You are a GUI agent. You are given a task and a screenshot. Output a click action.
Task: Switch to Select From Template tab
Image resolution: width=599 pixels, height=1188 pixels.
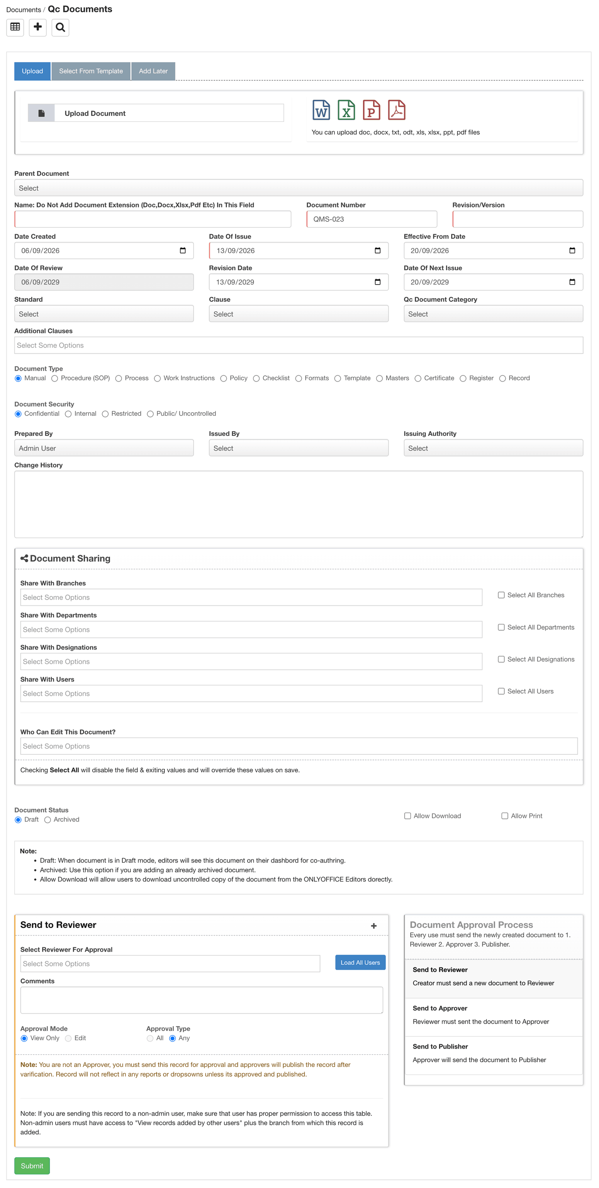click(91, 71)
